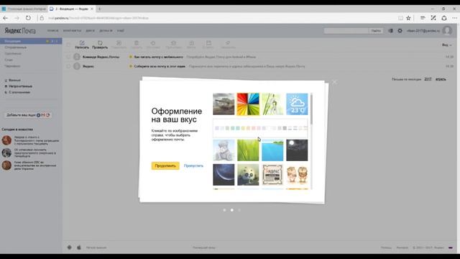Click the language flag icon in footer

click(451, 247)
